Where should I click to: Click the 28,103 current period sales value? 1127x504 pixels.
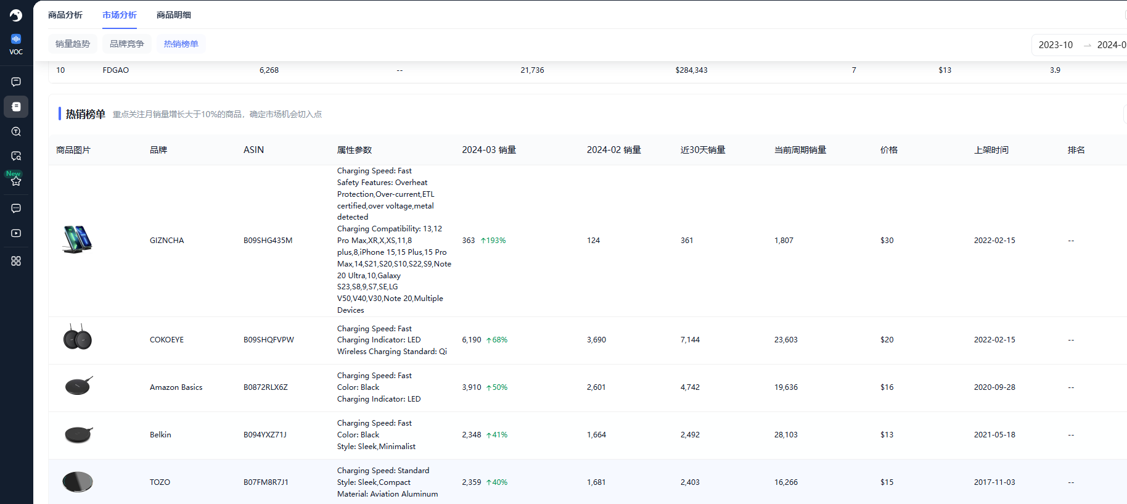pos(786,435)
